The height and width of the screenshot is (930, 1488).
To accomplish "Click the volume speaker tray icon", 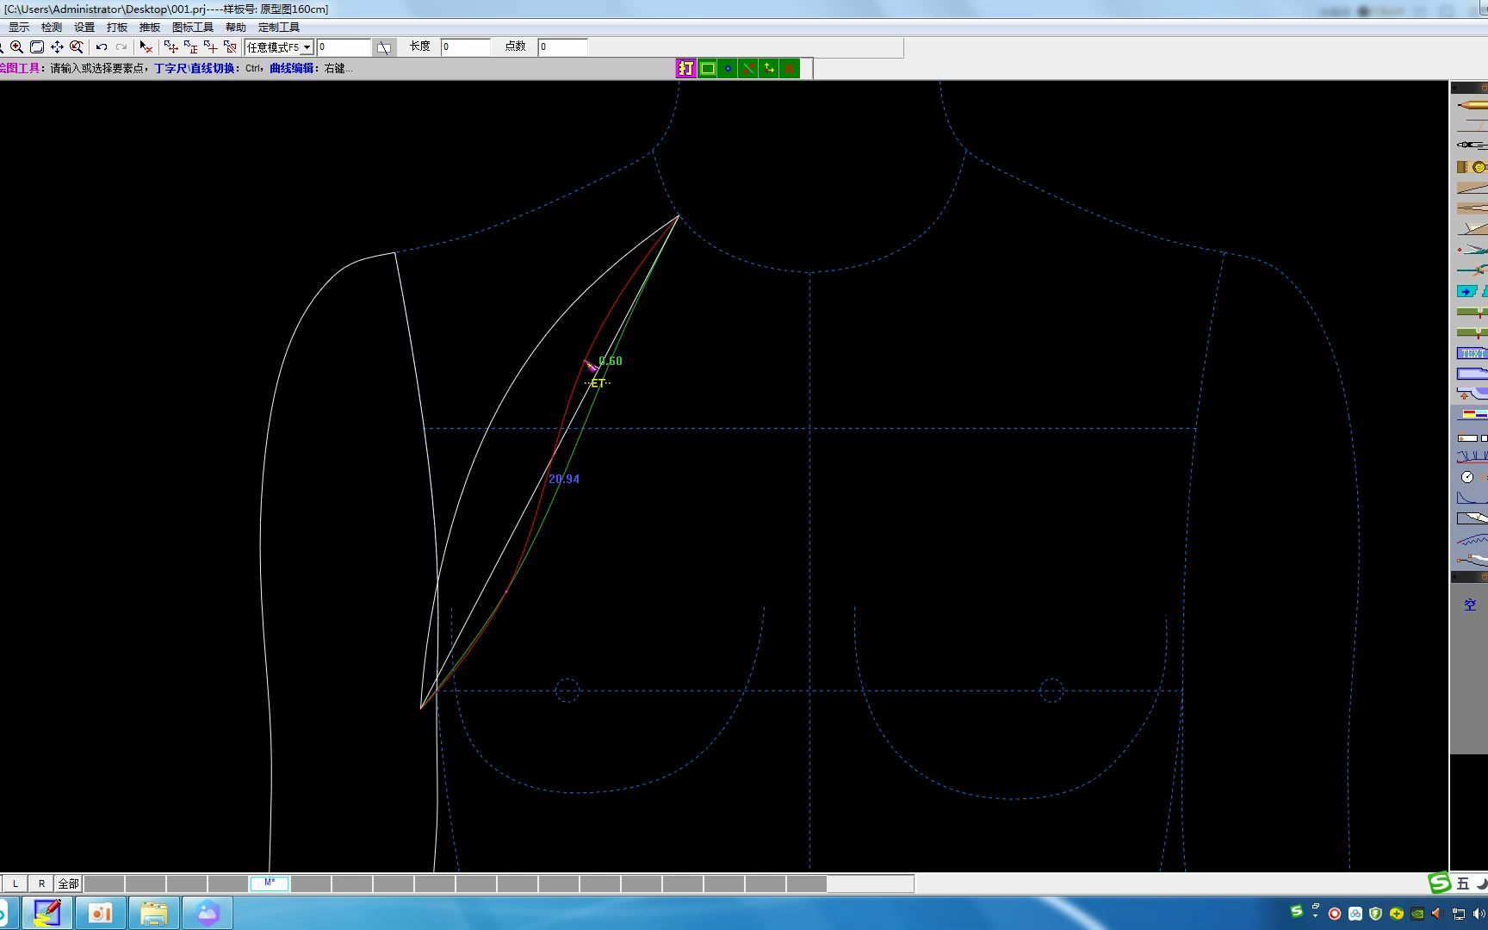I will (x=1479, y=914).
